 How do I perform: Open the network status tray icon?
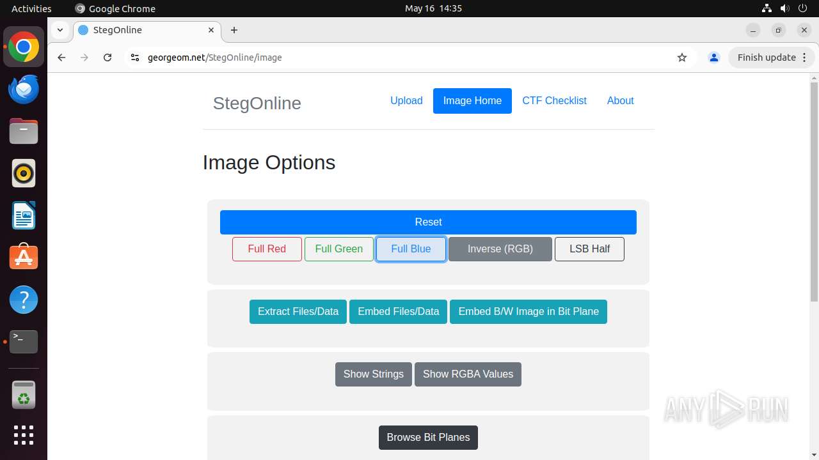(x=767, y=8)
